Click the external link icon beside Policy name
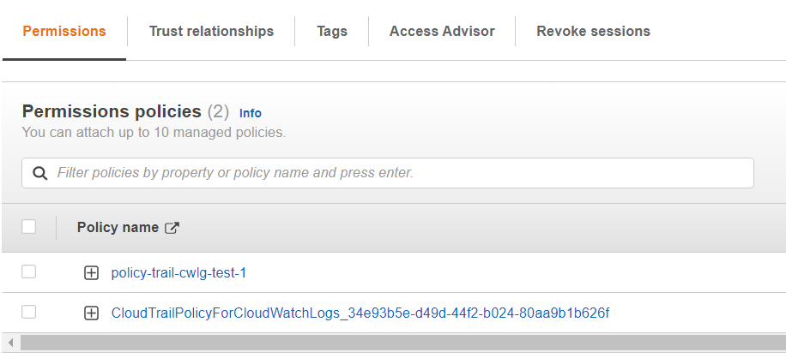The height and width of the screenshot is (364, 786). 172,228
